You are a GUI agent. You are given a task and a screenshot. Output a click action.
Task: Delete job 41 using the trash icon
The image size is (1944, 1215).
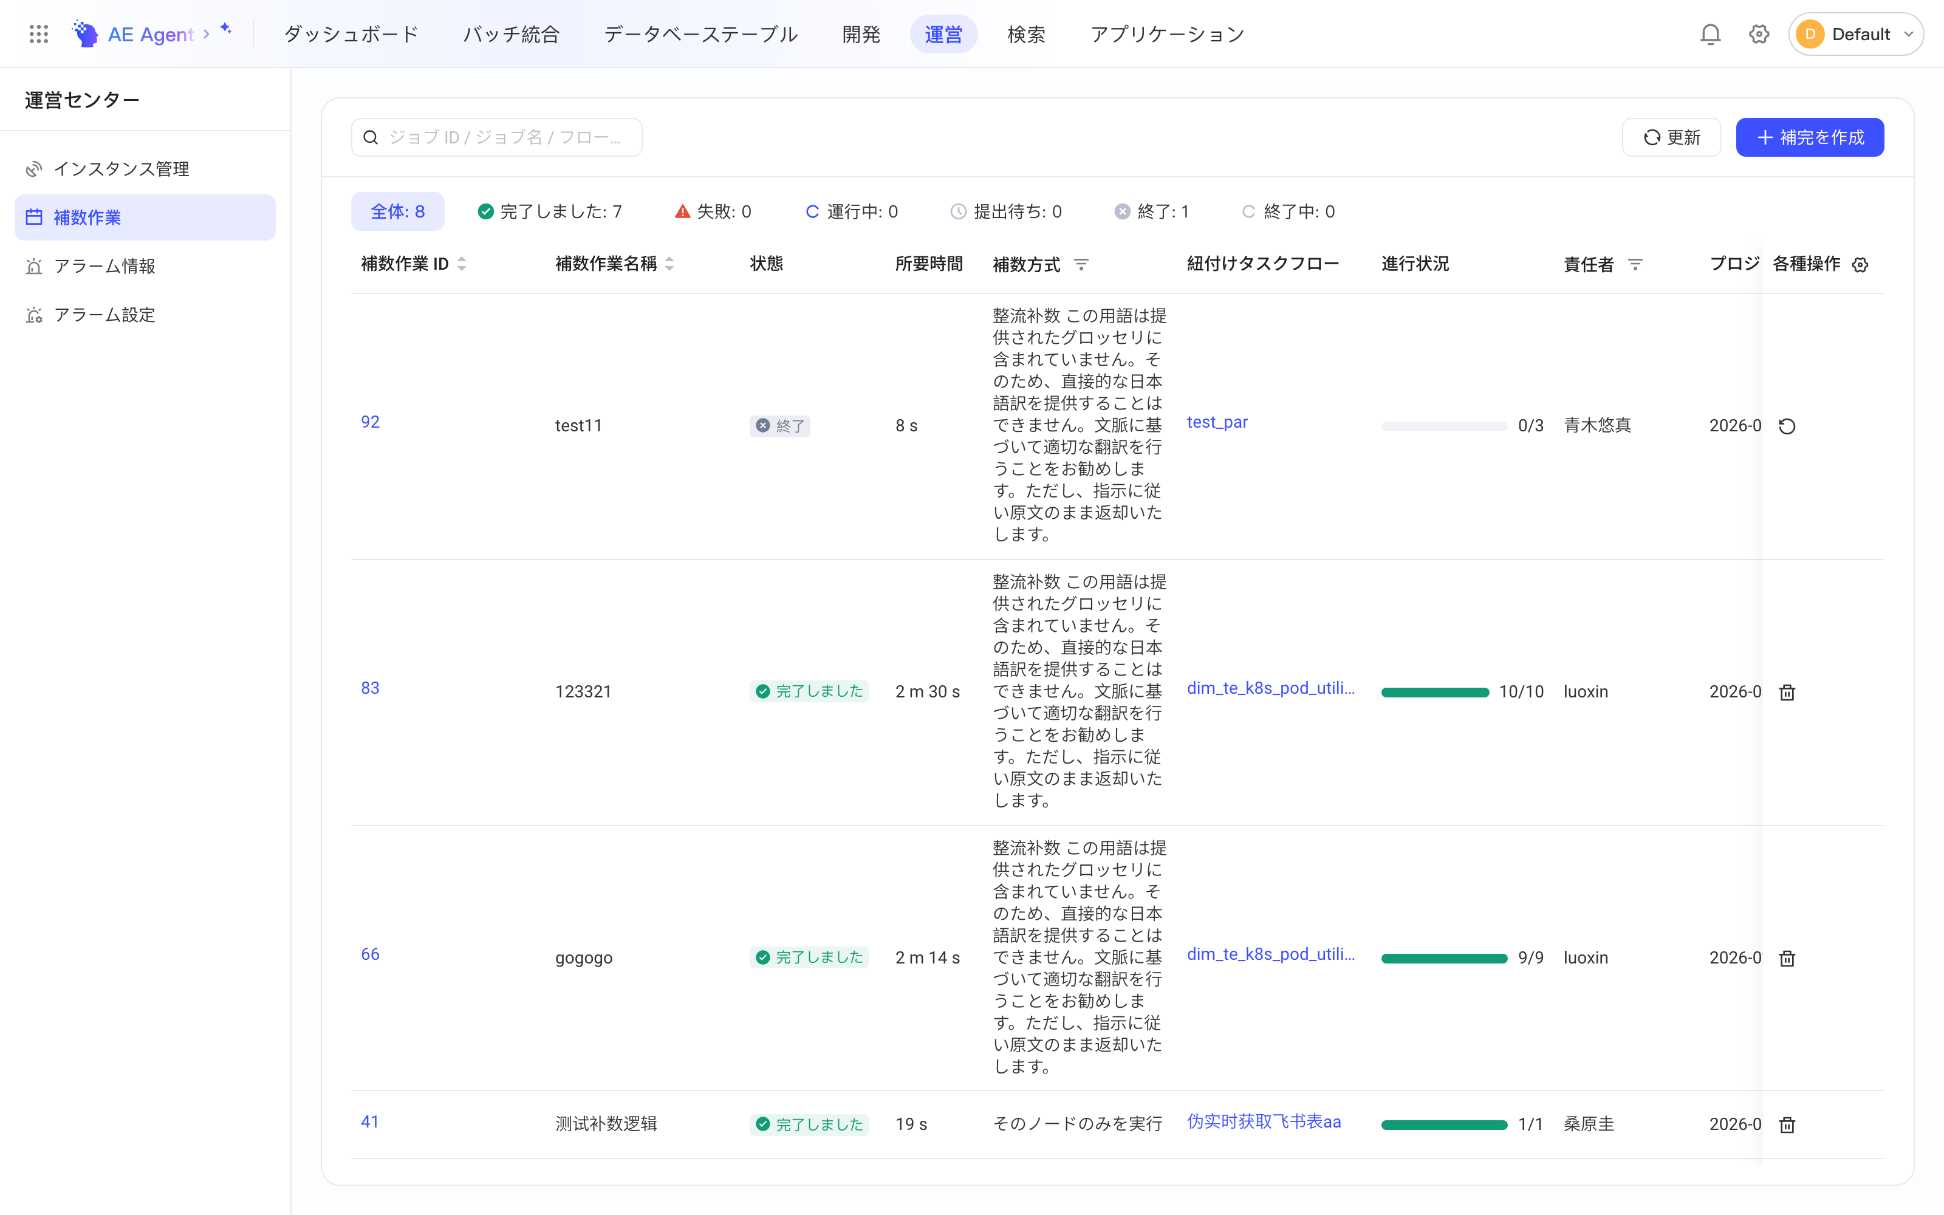point(1787,1124)
